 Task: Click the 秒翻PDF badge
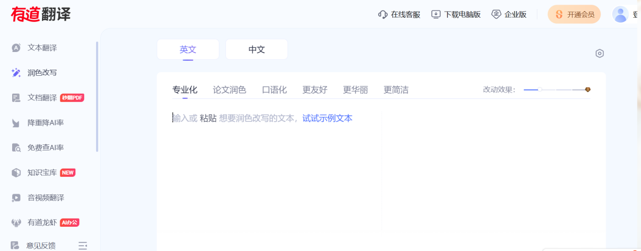point(72,98)
